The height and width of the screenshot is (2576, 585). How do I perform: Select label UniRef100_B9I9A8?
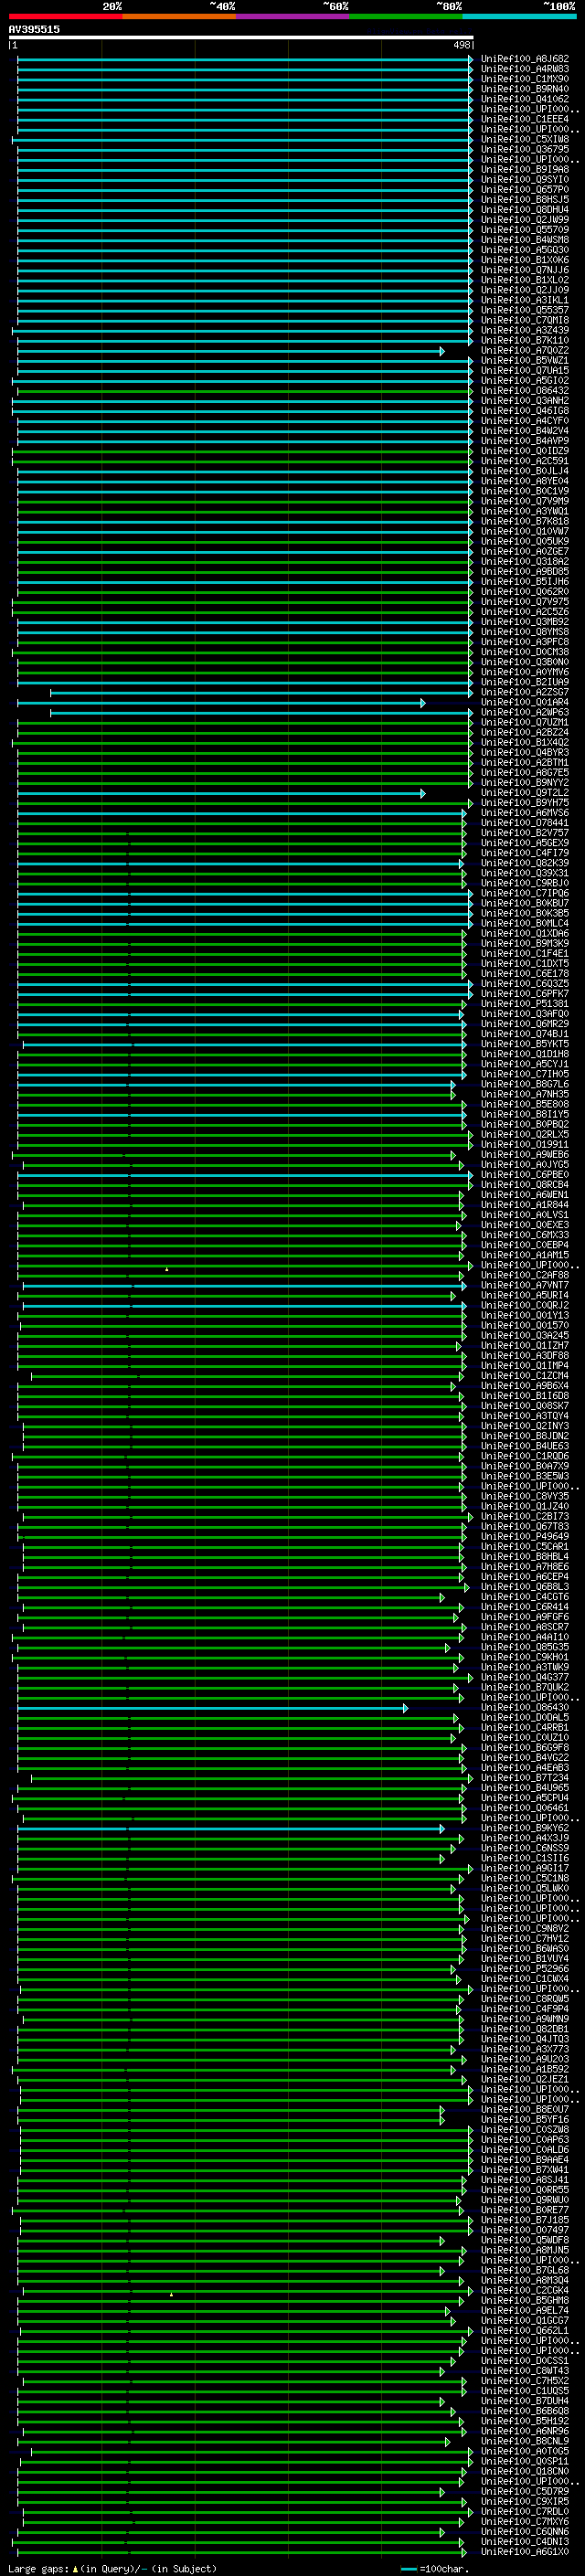pos(525,170)
